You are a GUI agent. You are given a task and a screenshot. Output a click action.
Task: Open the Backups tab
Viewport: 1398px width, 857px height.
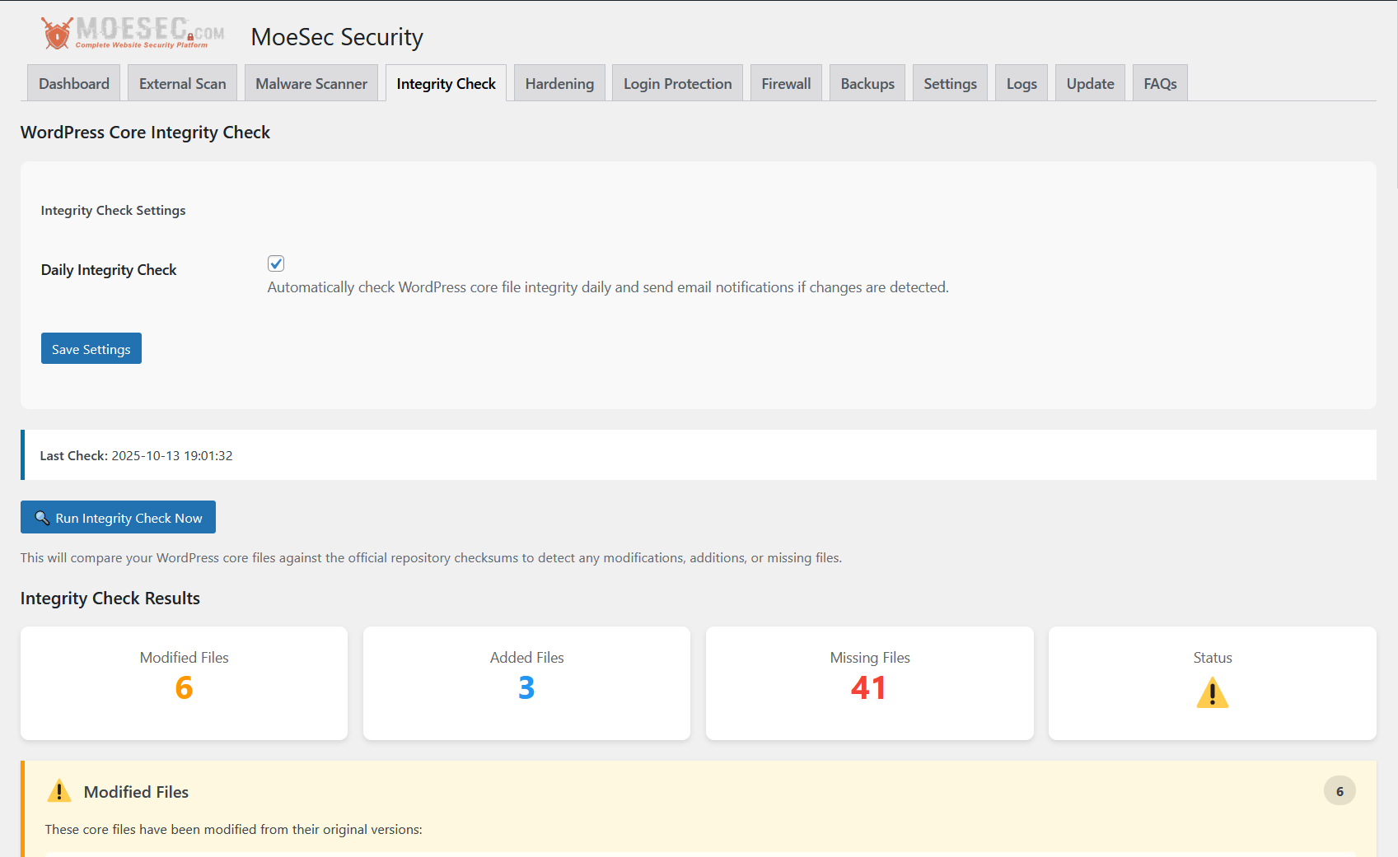(x=867, y=84)
